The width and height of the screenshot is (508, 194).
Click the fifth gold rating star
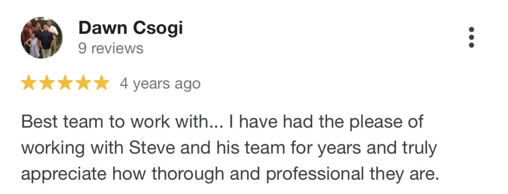click(102, 83)
